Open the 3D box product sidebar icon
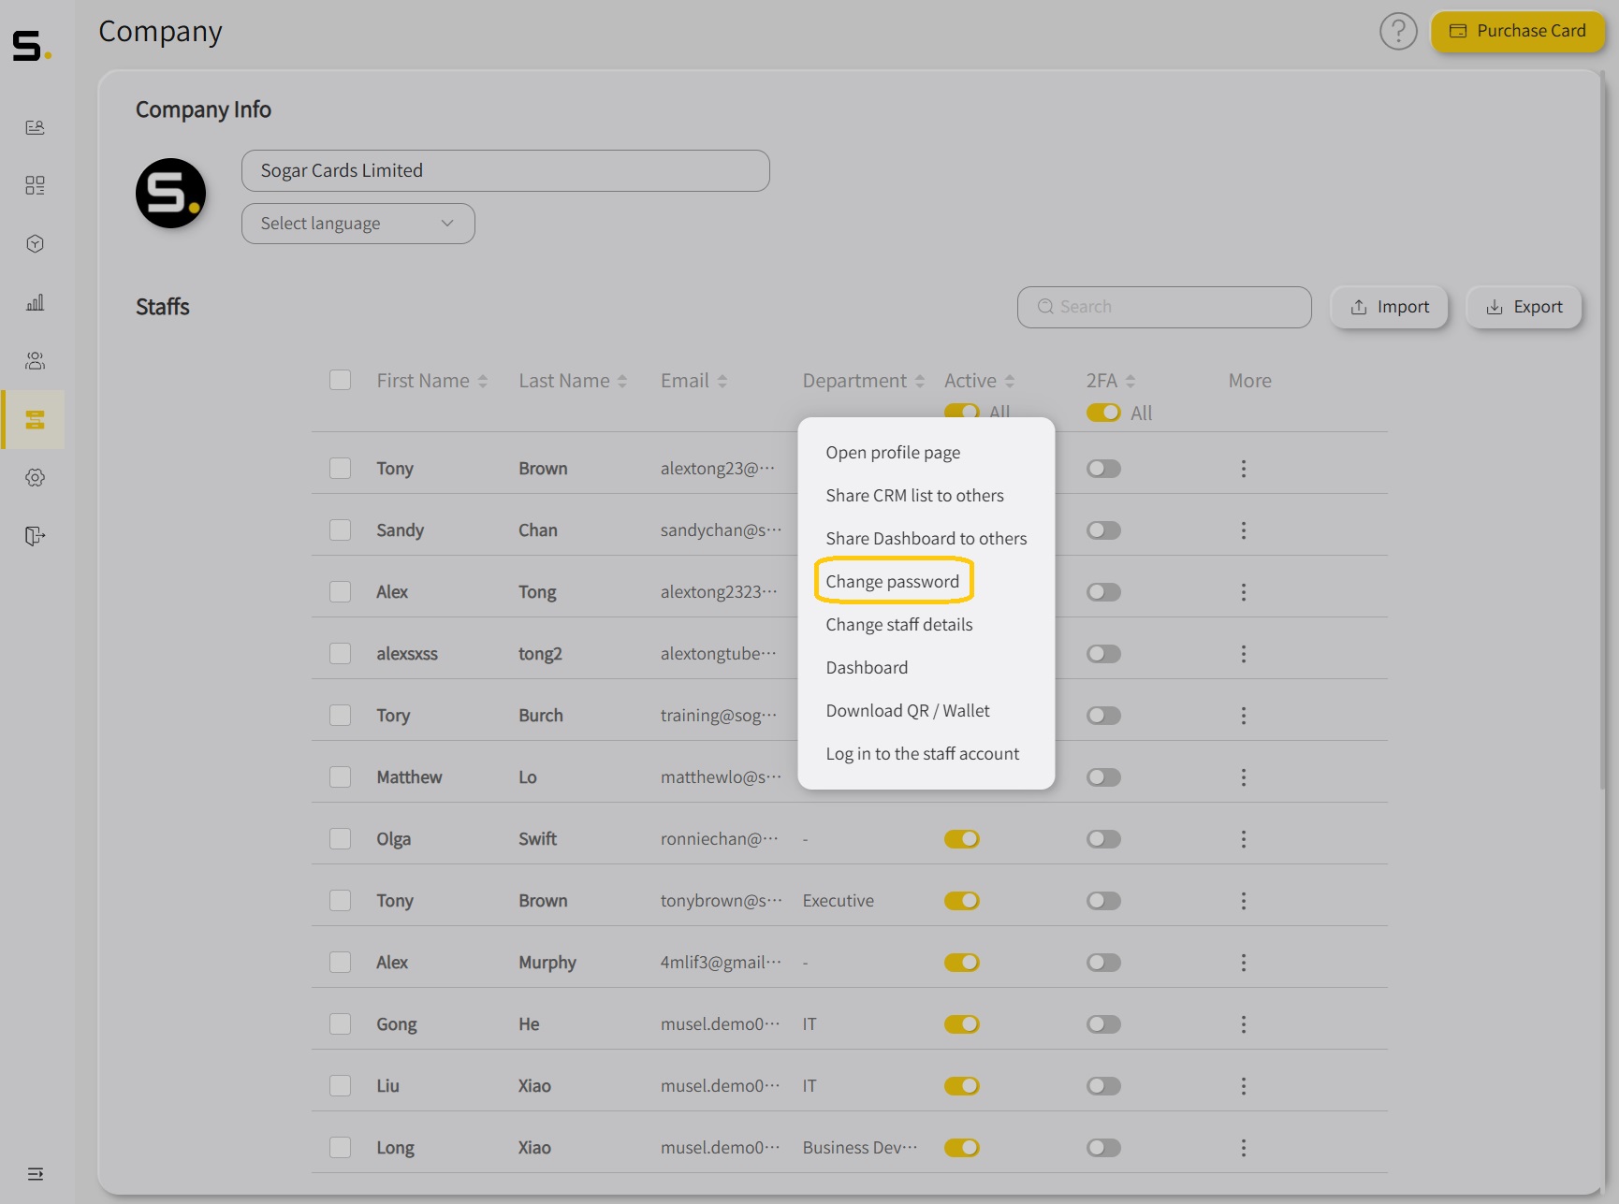The width and height of the screenshot is (1619, 1204). (x=35, y=244)
